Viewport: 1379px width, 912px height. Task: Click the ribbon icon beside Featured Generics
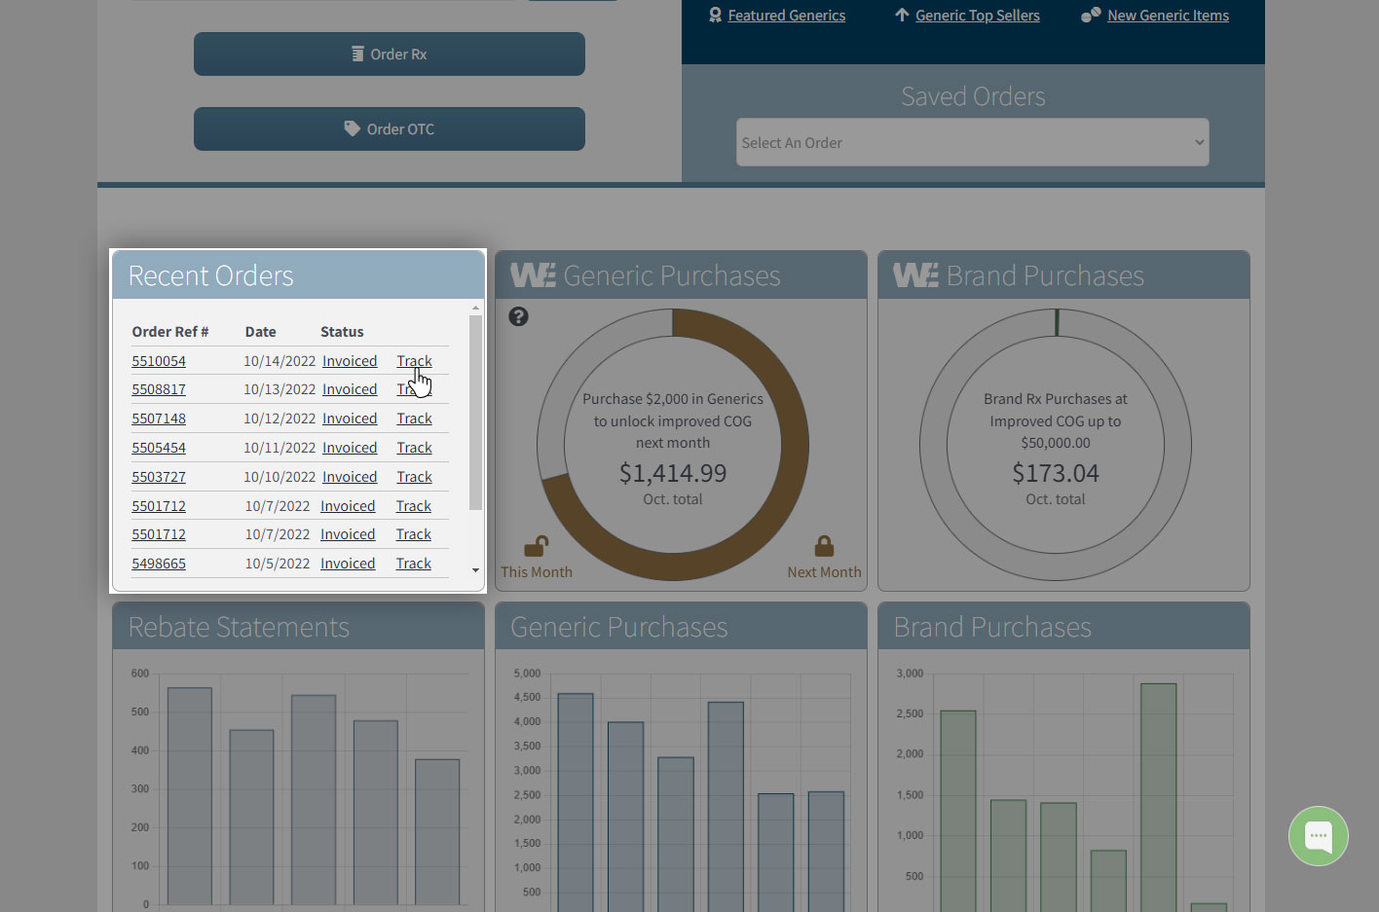pyautogui.click(x=715, y=15)
